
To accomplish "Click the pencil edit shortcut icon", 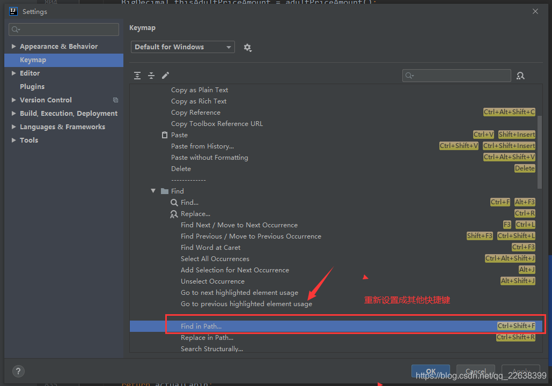I will click(165, 75).
